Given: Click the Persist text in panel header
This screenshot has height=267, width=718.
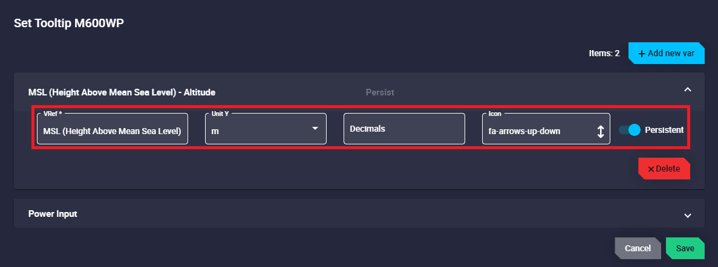Looking at the screenshot, I should [380, 92].
